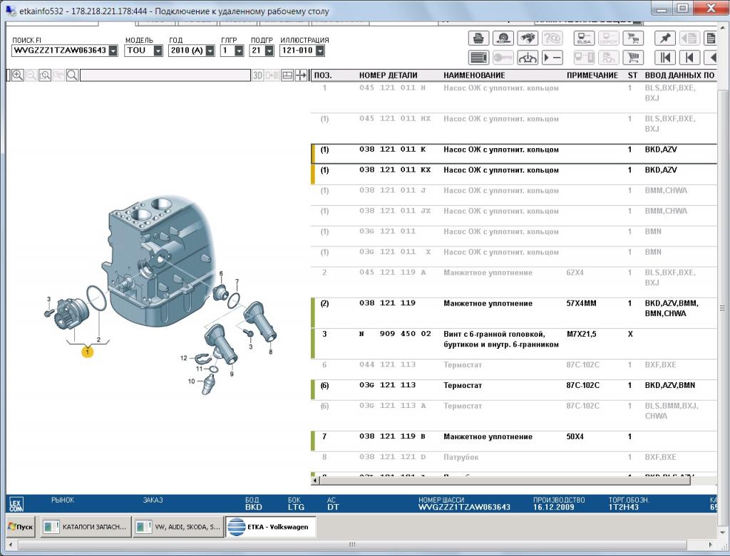
Task: Open the brake disc wear-parts icon
Action: (x=503, y=38)
